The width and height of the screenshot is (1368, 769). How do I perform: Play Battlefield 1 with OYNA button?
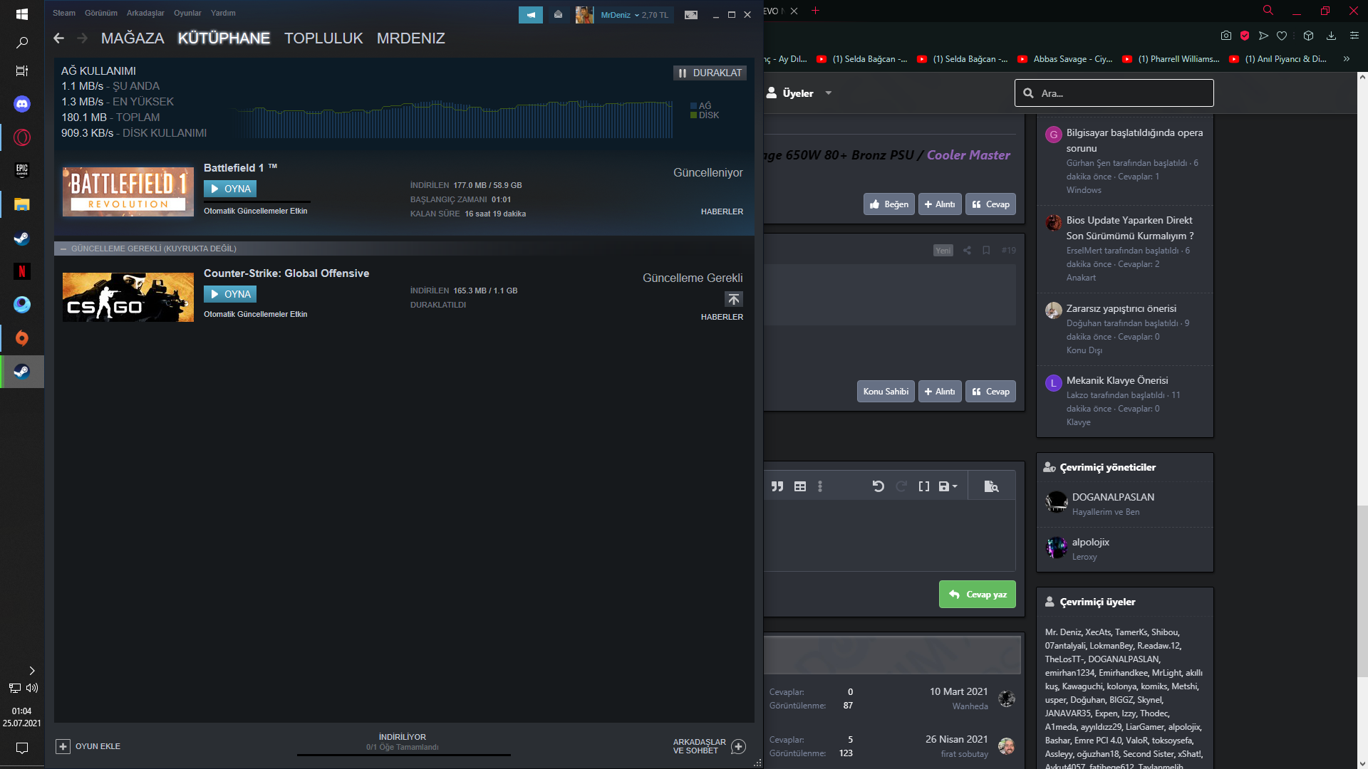tap(230, 189)
